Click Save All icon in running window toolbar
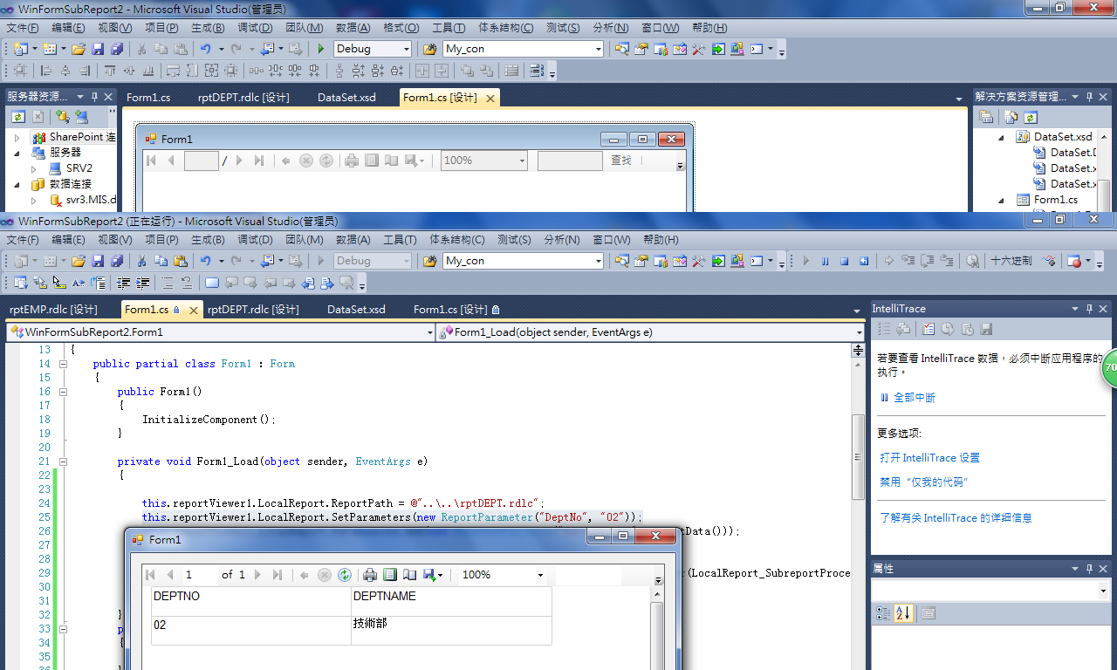 pos(116,261)
